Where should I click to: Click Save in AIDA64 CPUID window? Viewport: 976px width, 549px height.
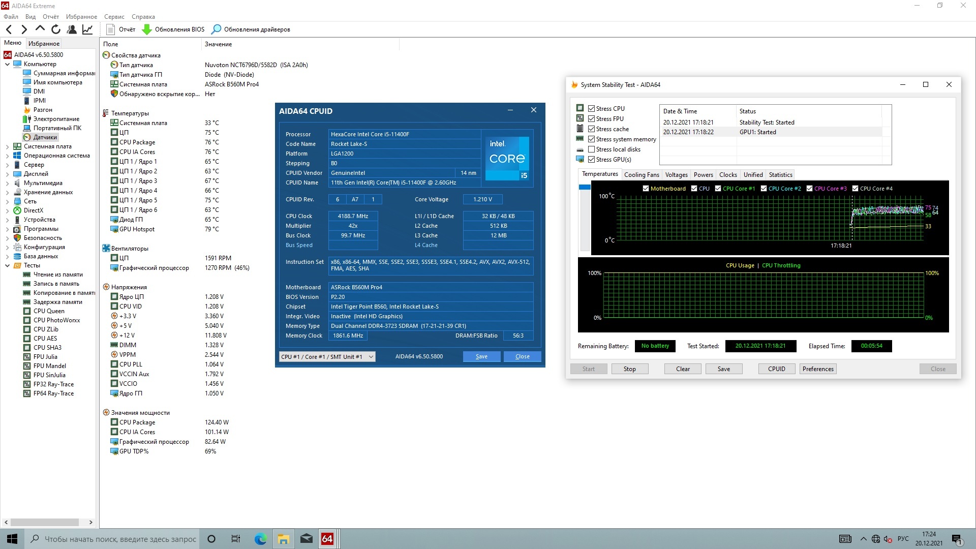click(x=481, y=357)
